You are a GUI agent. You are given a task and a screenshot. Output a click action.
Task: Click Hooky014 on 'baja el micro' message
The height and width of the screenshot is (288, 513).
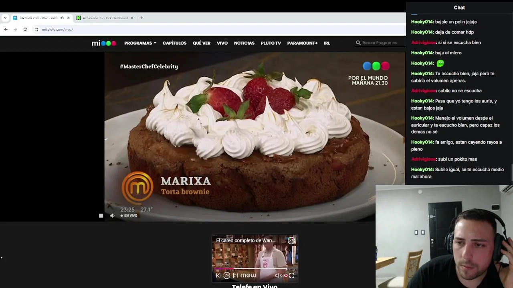[x=422, y=53]
